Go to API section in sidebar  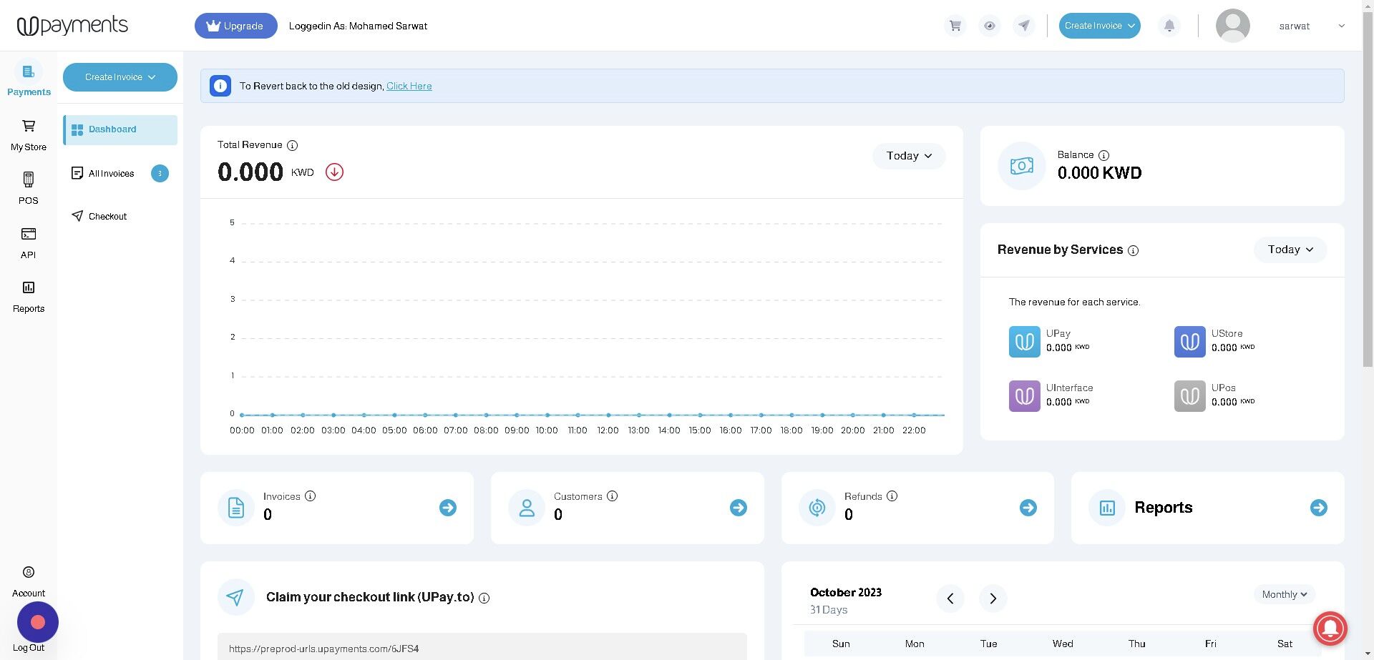[29, 243]
